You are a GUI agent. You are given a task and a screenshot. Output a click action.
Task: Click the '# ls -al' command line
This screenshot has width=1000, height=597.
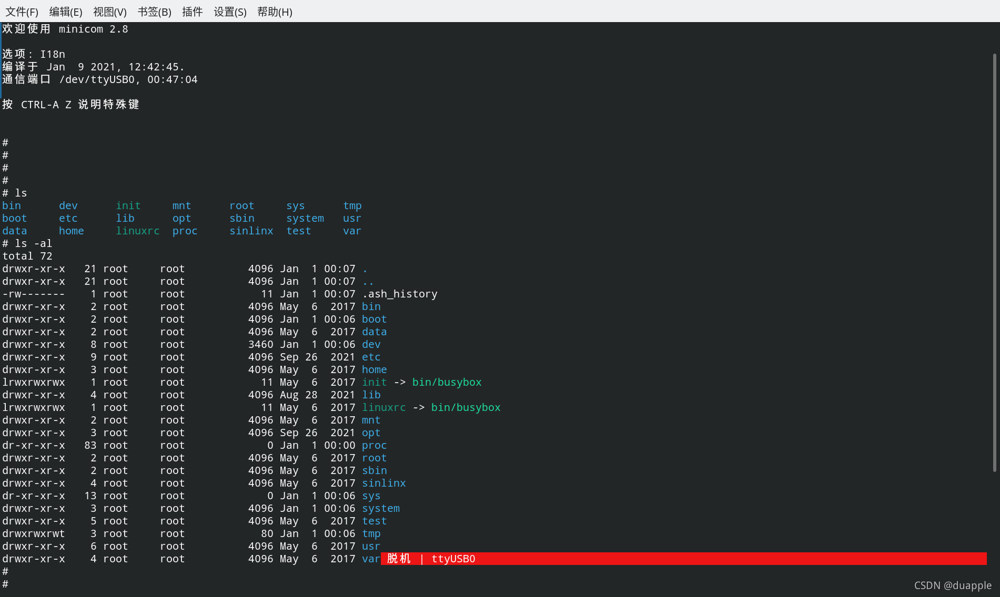[x=27, y=243]
